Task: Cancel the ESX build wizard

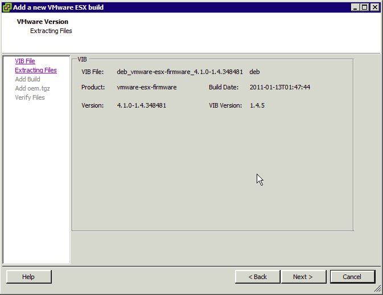Action: coord(352,277)
